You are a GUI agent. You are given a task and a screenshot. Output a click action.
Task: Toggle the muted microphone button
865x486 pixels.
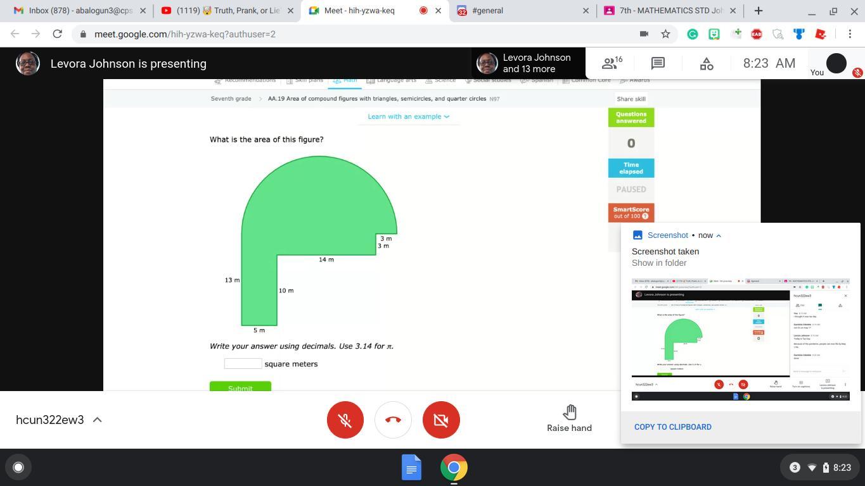pyautogui.click(x=345, y=420)
